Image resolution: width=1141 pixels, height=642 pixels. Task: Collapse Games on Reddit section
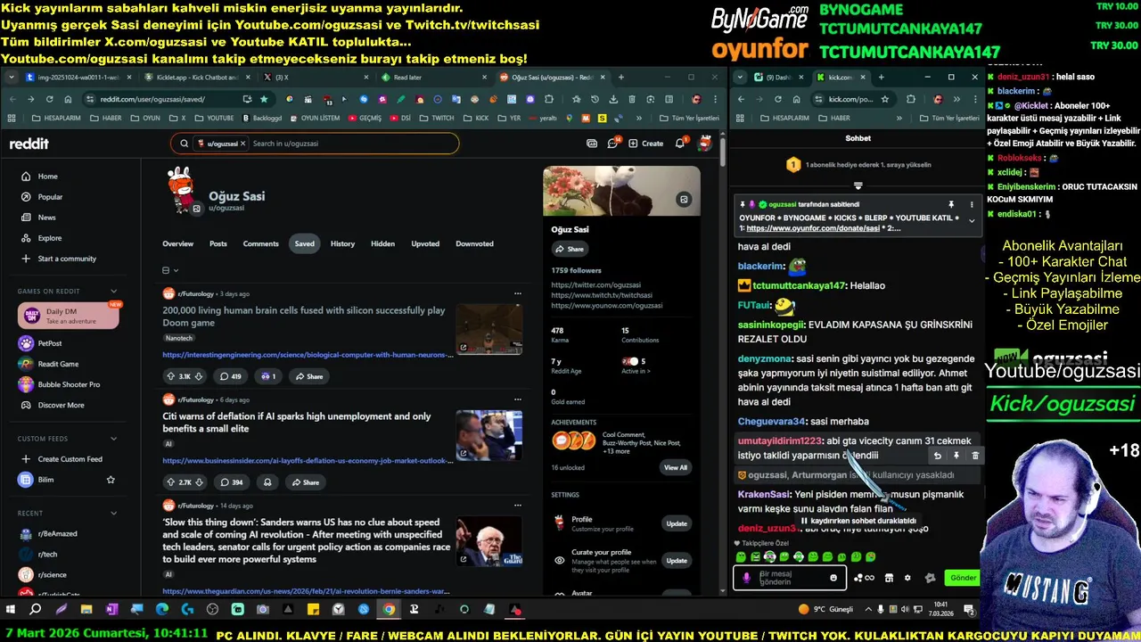[x=113, y=291]
